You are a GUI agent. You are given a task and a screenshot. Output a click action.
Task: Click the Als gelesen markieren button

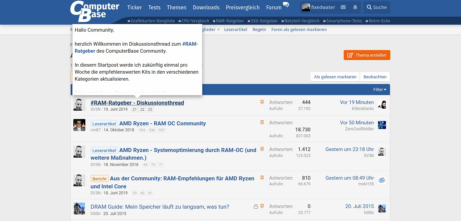point(335,77)
